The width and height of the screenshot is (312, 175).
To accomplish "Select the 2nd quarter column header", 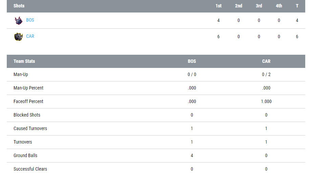I will tap(238, 6).
